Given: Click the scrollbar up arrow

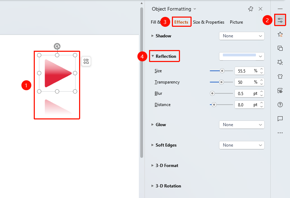Looking at the screenshot, I should [142, 3].
